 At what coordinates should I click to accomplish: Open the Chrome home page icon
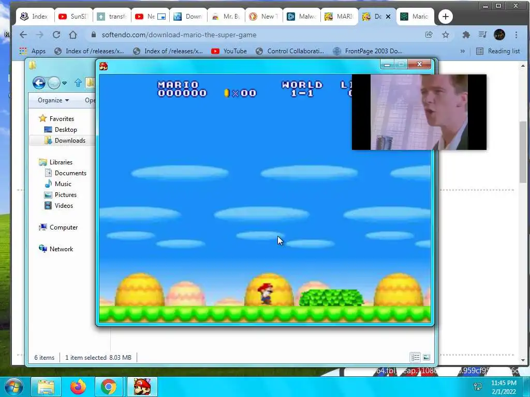point(73,35)
